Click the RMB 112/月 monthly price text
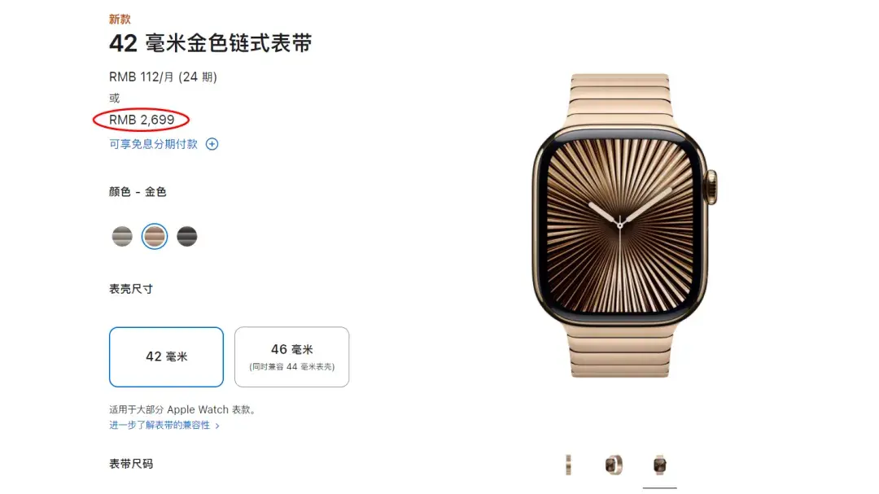Image resolution: width=879 pixels, height=494 pixels. coord(163,77)
